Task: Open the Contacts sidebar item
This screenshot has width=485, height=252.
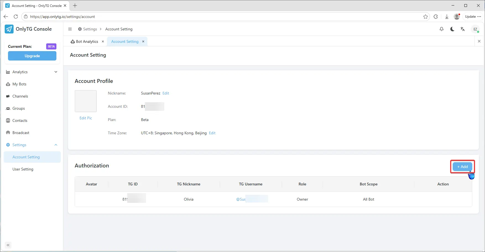Action: (x=20, y=120)
